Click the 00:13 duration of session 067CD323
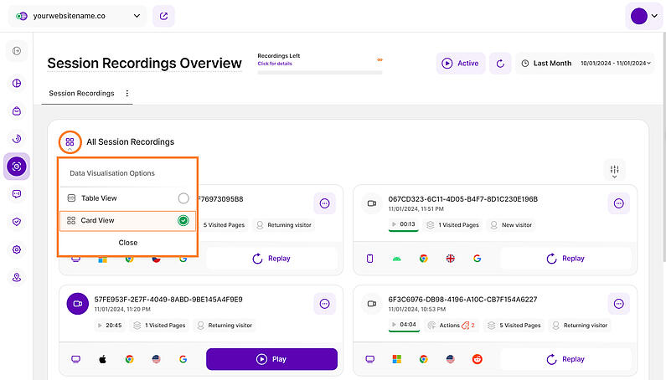This screenshot has width=666, height=380. pos(404,224)
